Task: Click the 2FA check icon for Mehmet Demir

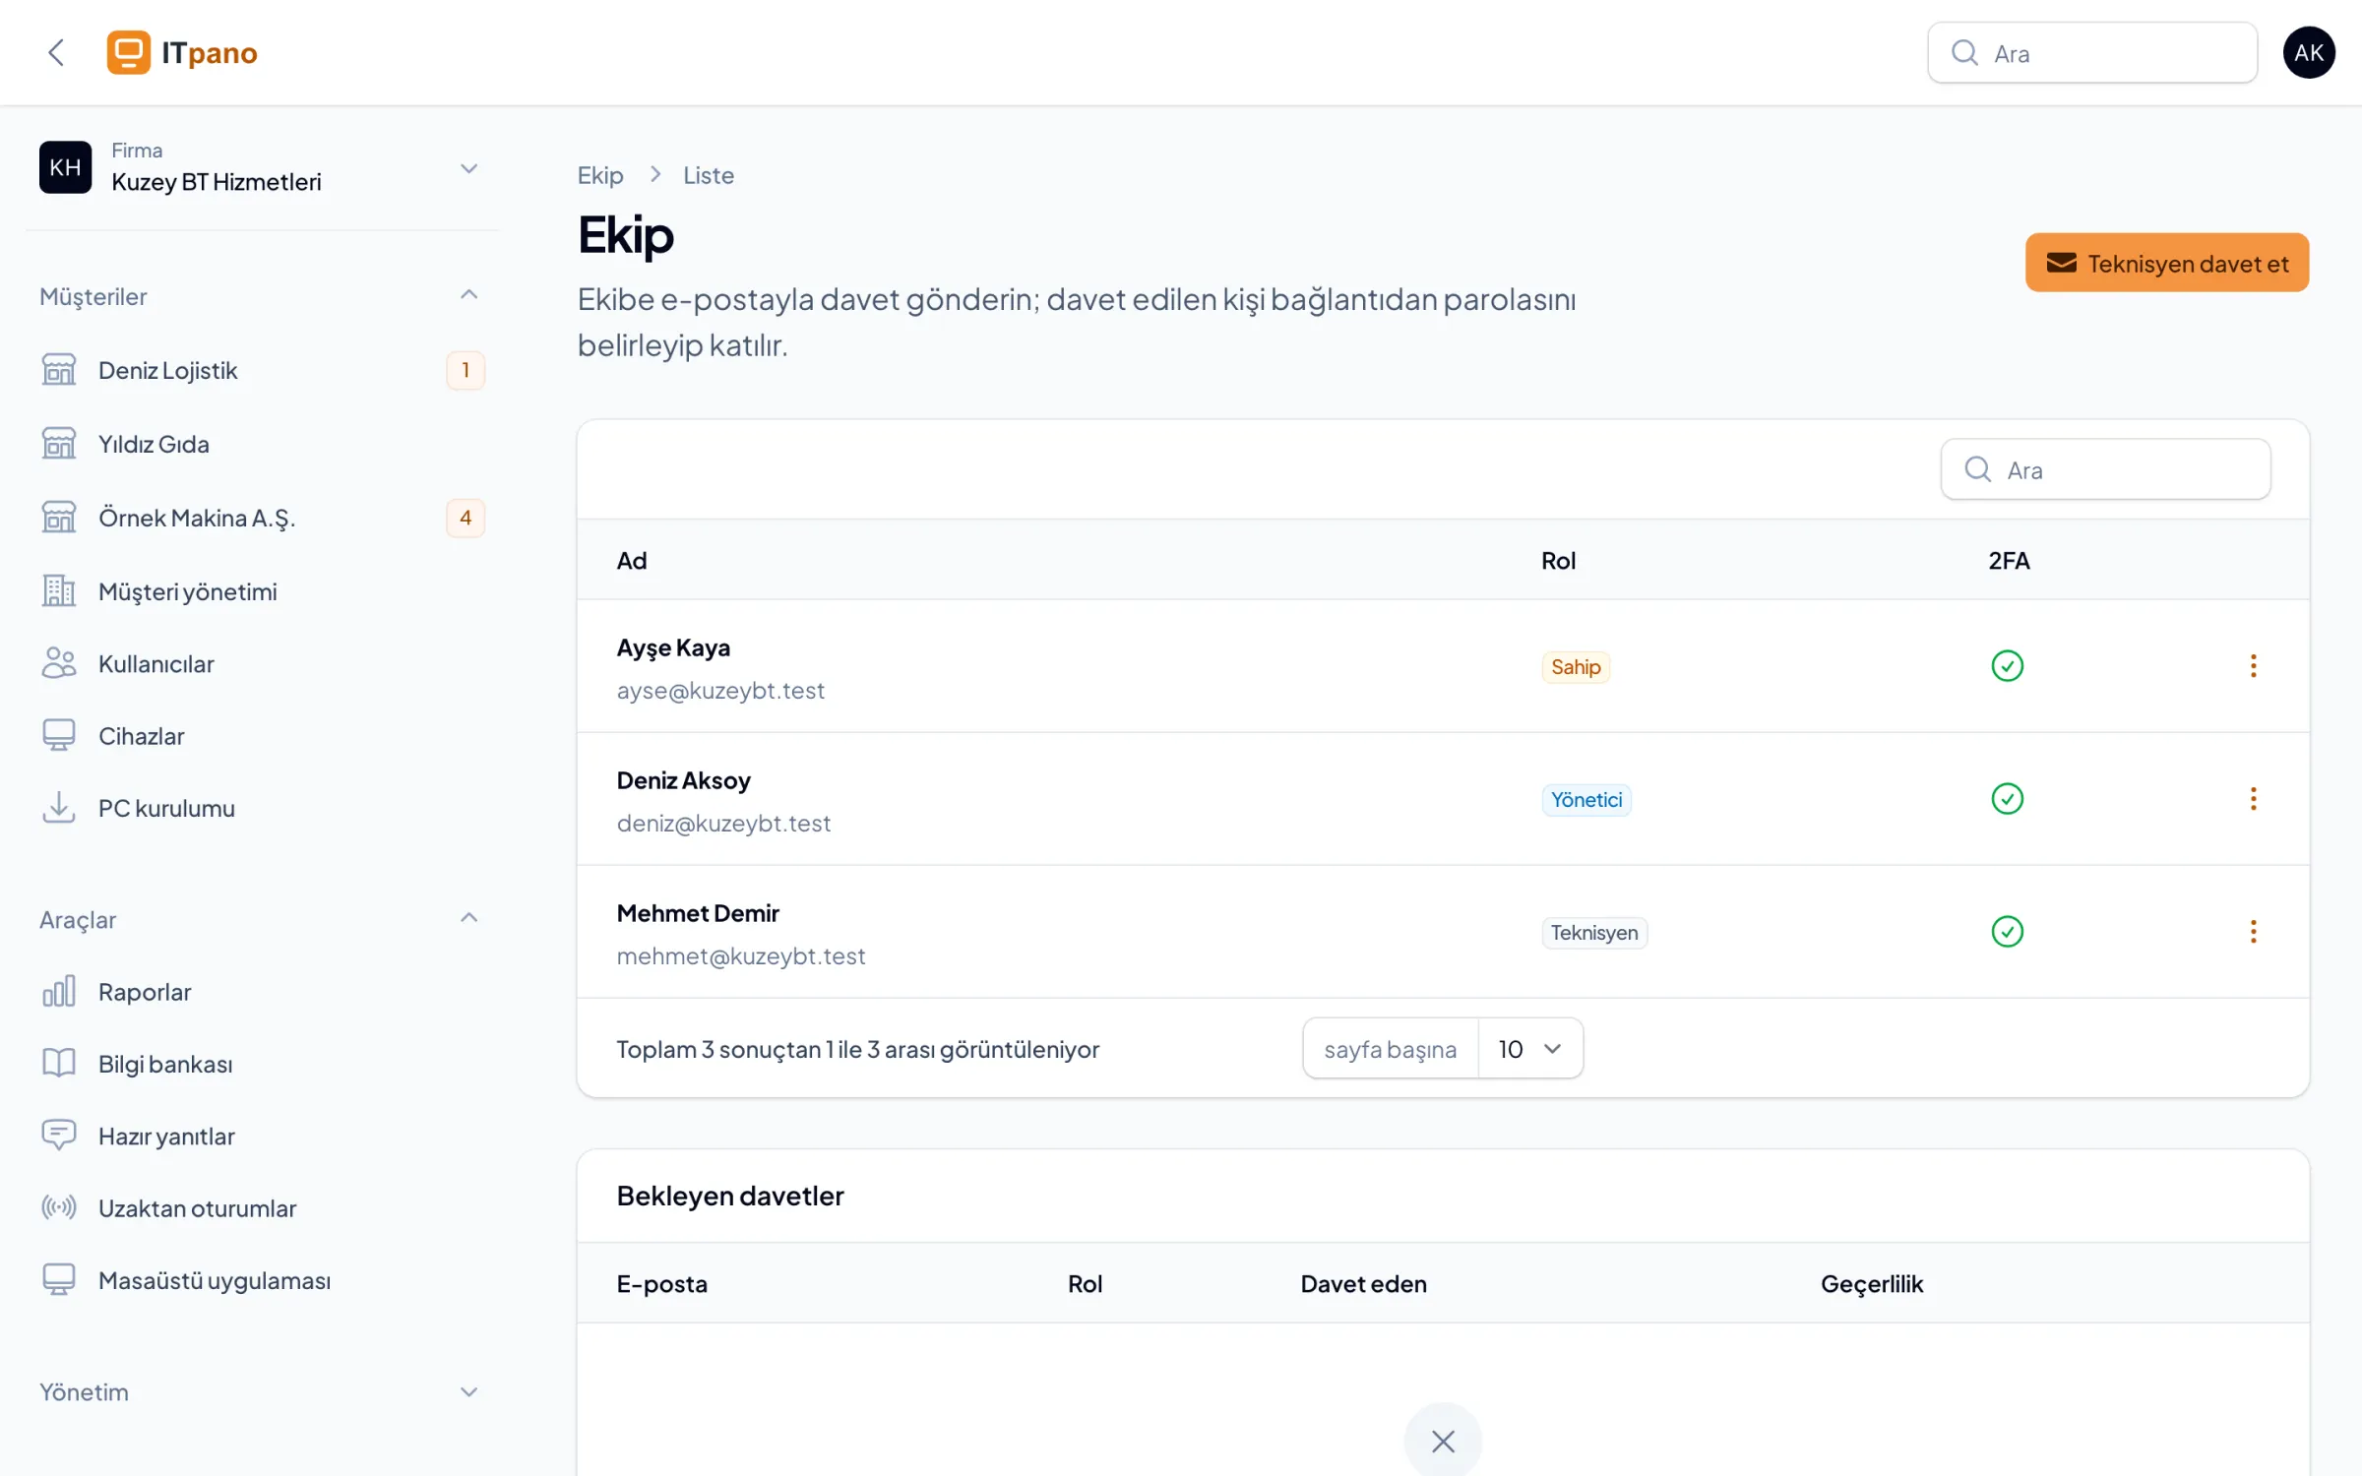Action: (2007, 932)
